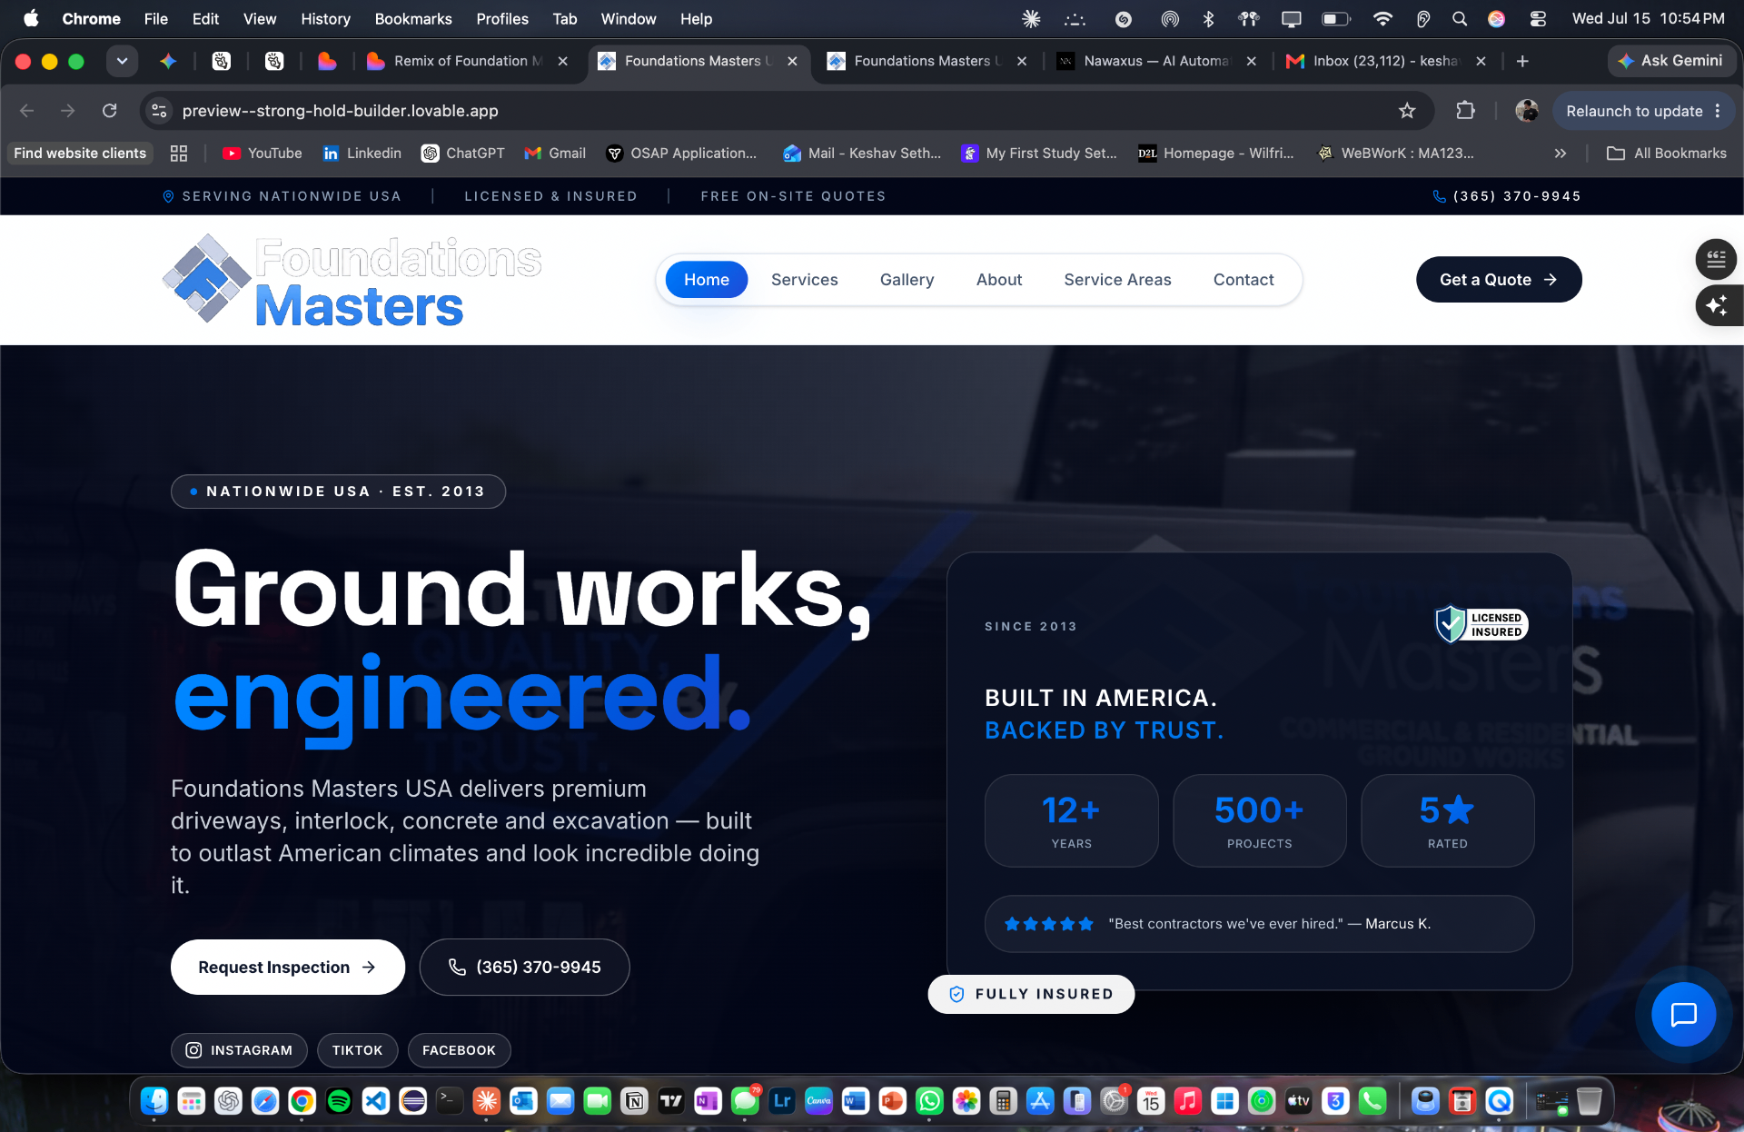Open the About nav item
This screenshot has width=1744, height=1132.
(x=999, y=280)
